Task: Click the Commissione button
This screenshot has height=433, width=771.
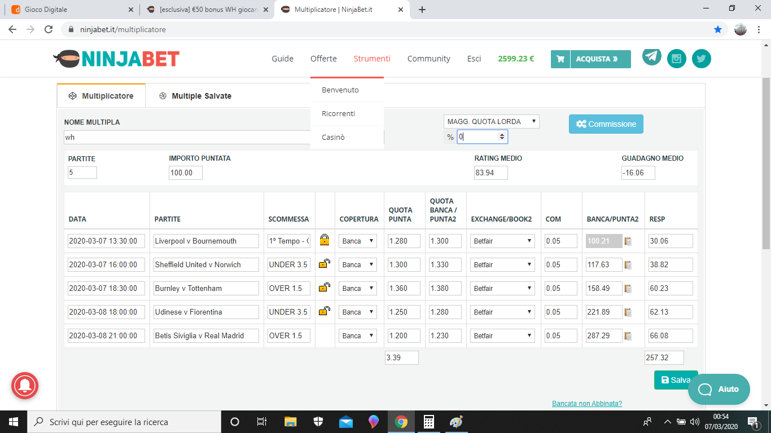Action: [x=606, y=124]
